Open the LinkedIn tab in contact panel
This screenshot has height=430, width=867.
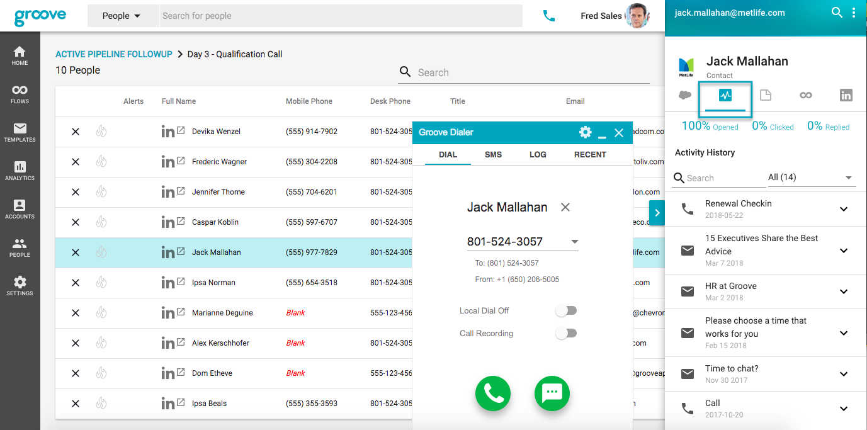click(846, 95)
